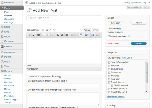Click the blue Publish button
Viewport: 152px width, 108px height.
[139, 43]
